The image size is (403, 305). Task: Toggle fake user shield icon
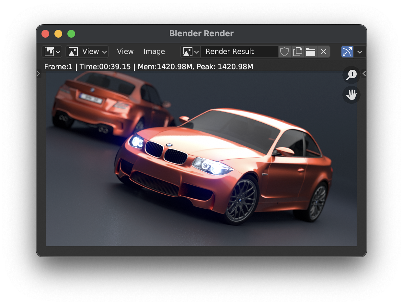coord(284,52)
